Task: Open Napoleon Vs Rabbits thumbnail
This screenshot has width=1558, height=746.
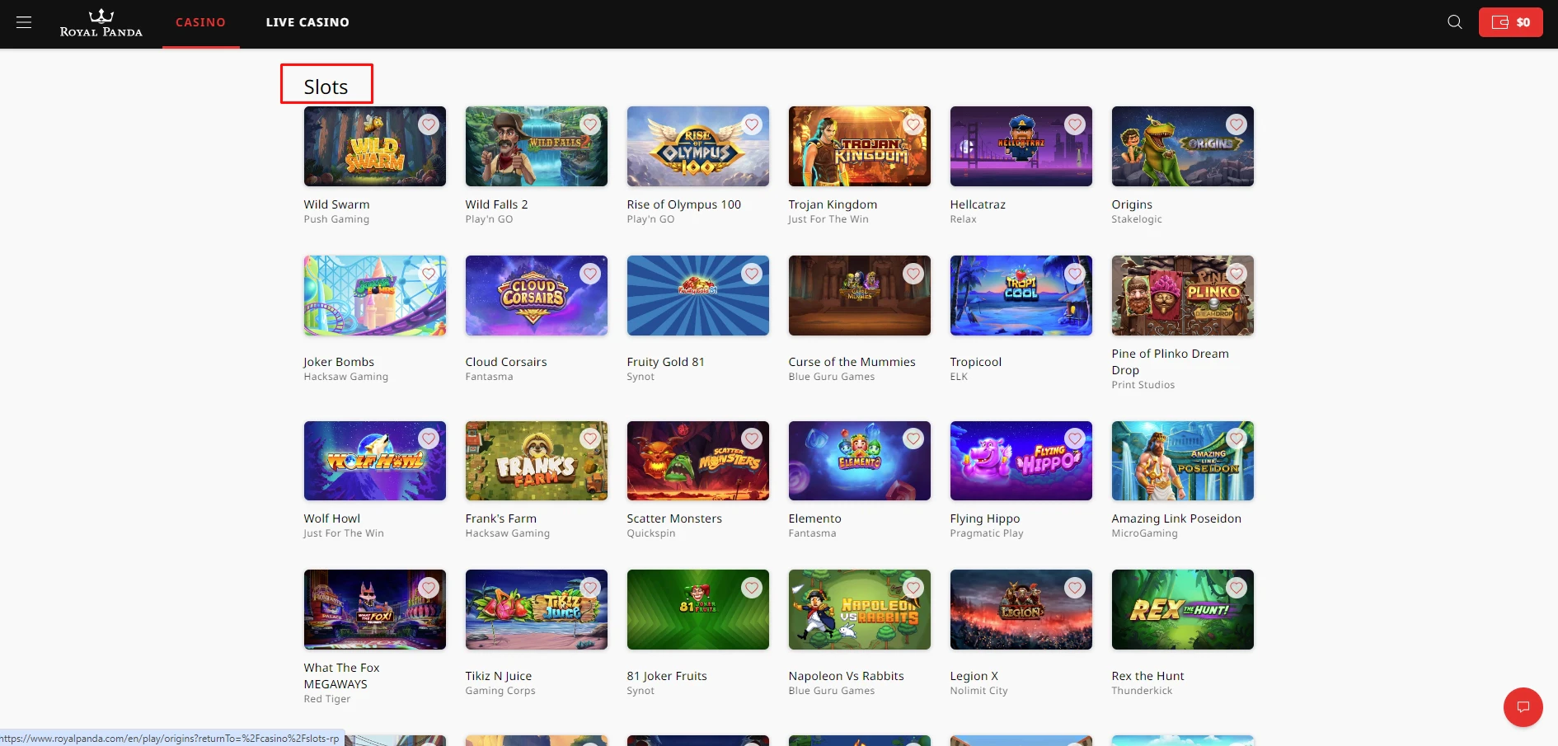Action: click(x=860, y=609)
